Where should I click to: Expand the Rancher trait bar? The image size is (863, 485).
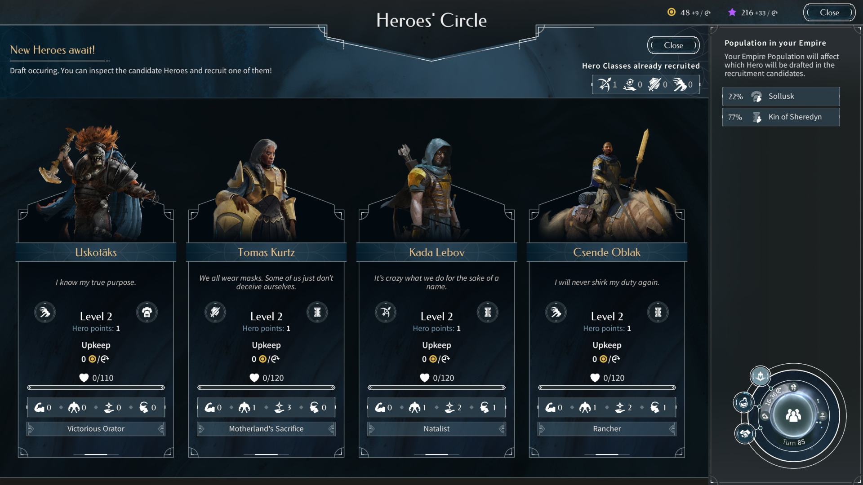(x=607, y=429)
